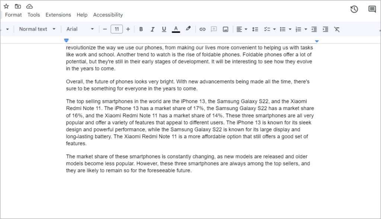
Task: Clear text formatting
Action: (x=337, y=29)
